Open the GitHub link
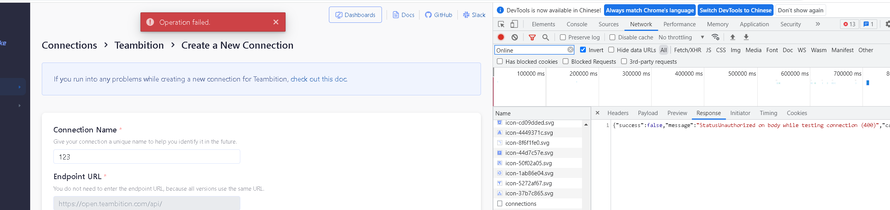Screen dimensions: 890x210 point(438,15)
